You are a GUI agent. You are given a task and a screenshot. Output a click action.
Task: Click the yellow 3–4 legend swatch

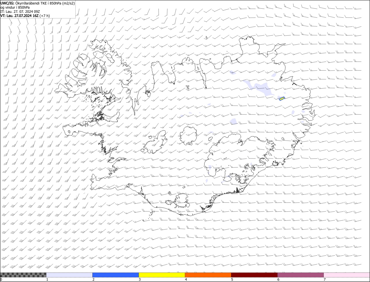[x=162, y=275]
